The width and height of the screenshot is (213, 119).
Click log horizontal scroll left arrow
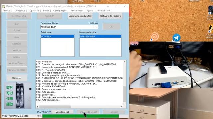click(38, 107)
